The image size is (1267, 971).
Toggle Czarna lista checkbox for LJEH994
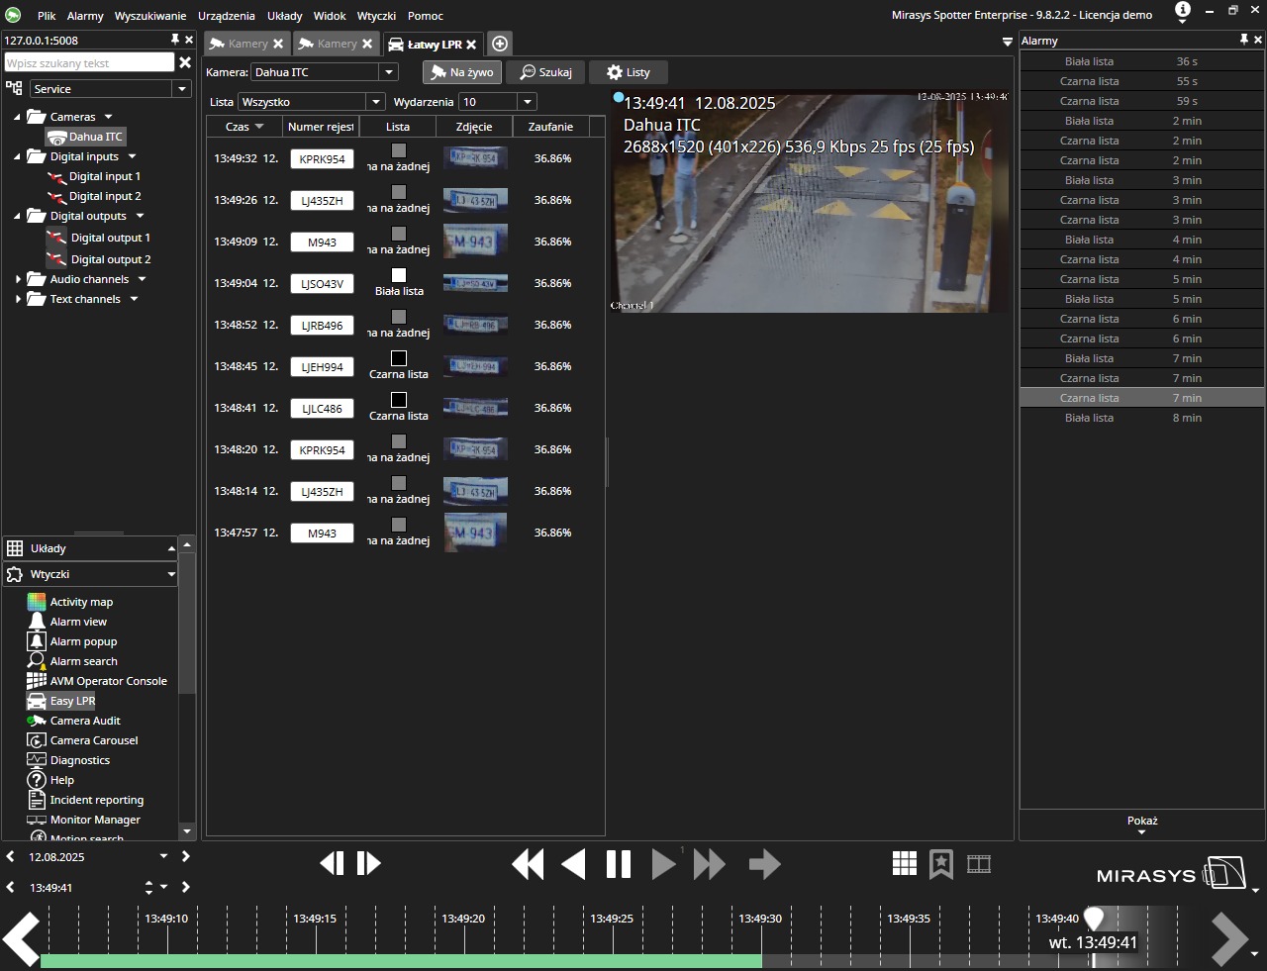399,358
